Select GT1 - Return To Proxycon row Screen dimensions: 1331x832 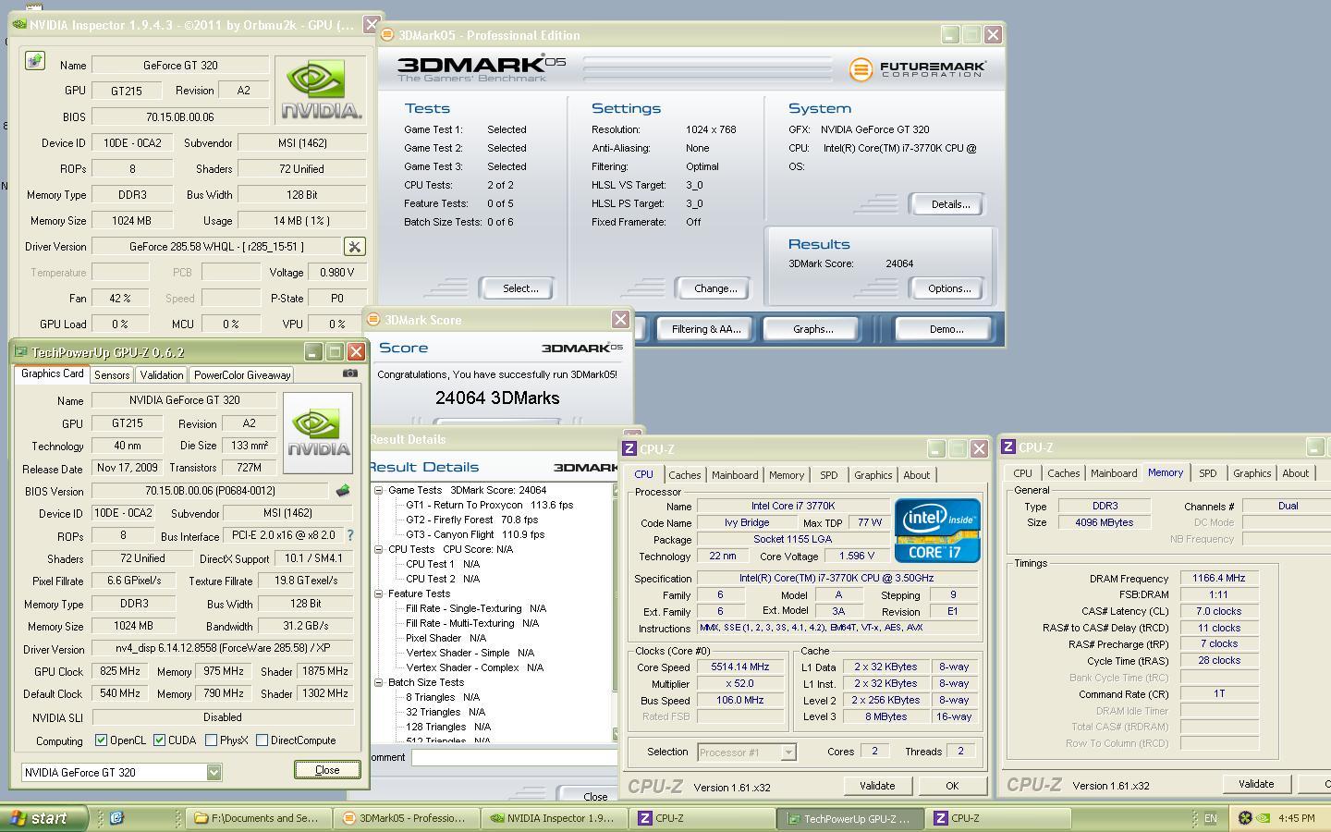click(x=489, y=505)
